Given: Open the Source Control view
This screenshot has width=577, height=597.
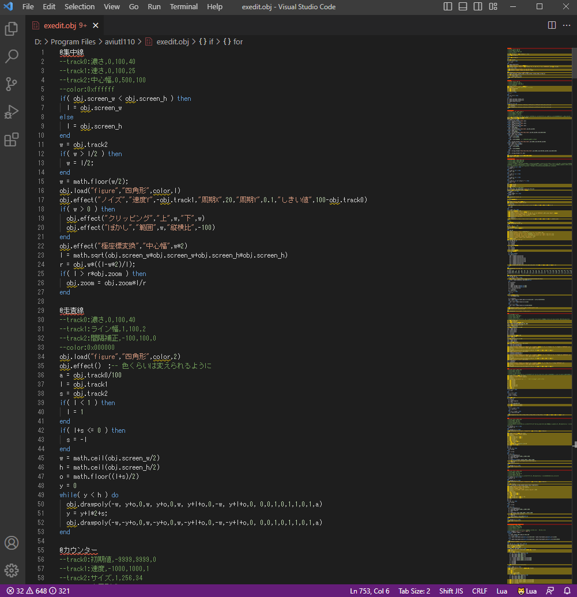Looking at the screenshot, I should 12,84.
